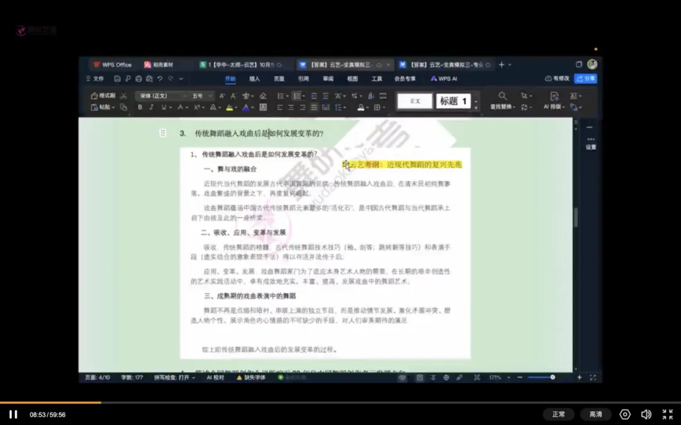The height and width of the screenshot is (425, 681).
Task: Open the video player settings hexagon icon
Action: tap(625, 414)
